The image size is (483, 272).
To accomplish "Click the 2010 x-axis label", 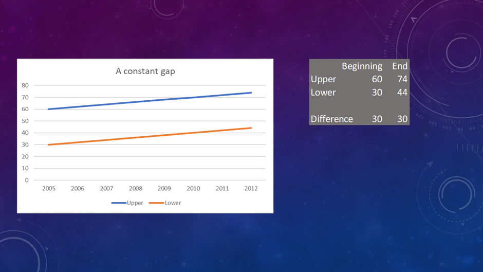I will (x=193, y=188).
